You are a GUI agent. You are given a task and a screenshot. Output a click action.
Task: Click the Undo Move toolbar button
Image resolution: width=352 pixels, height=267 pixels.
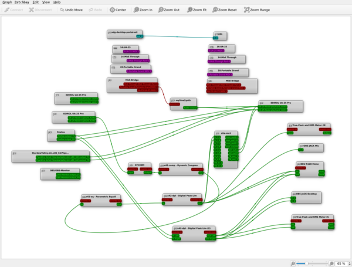[70, 10]
